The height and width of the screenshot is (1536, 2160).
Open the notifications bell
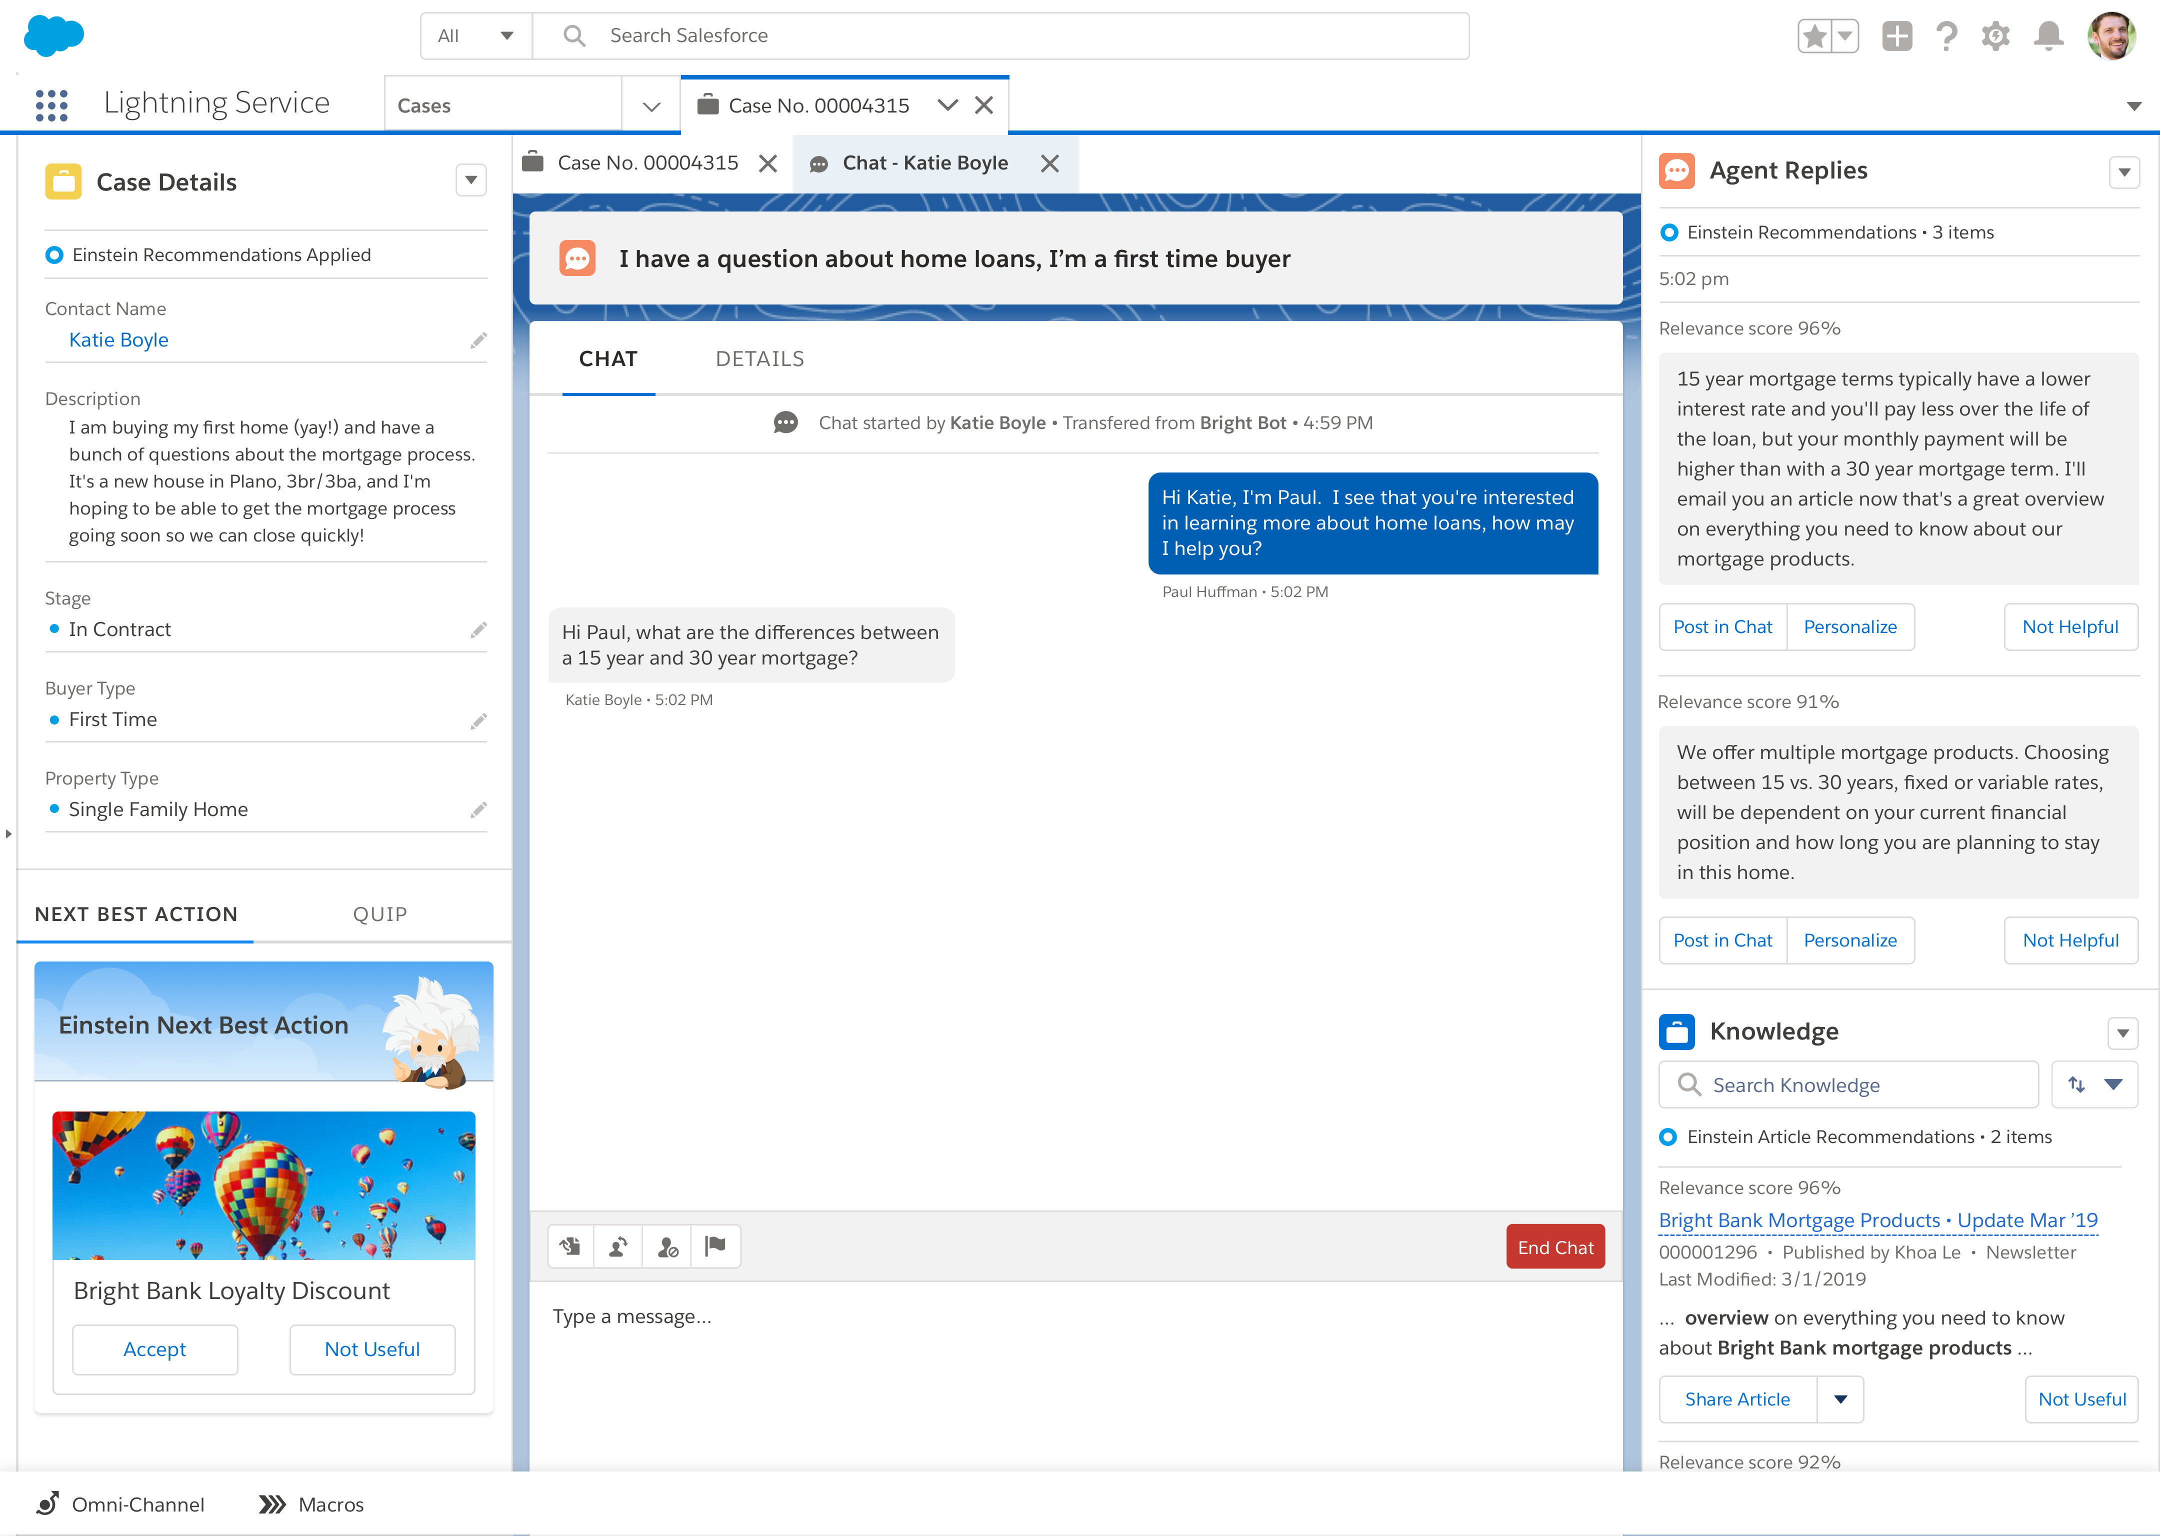(x=2048, y=36)
